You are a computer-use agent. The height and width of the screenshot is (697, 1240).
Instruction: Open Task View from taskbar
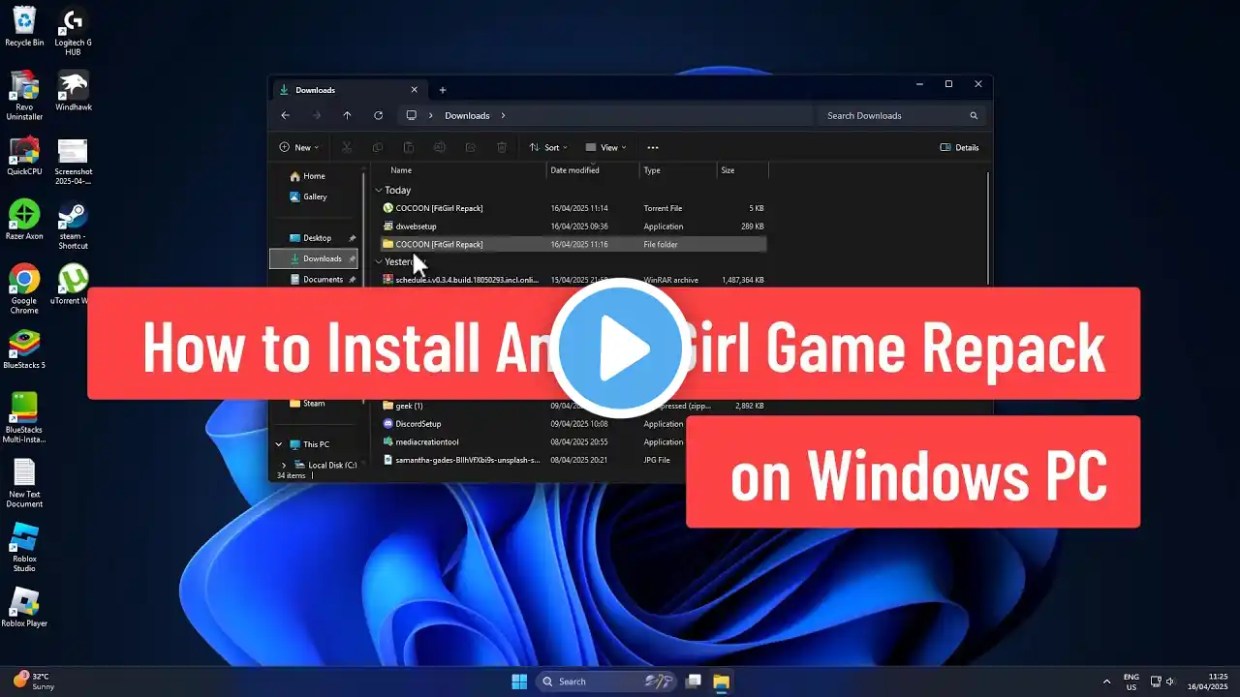[x=694, y=681]
